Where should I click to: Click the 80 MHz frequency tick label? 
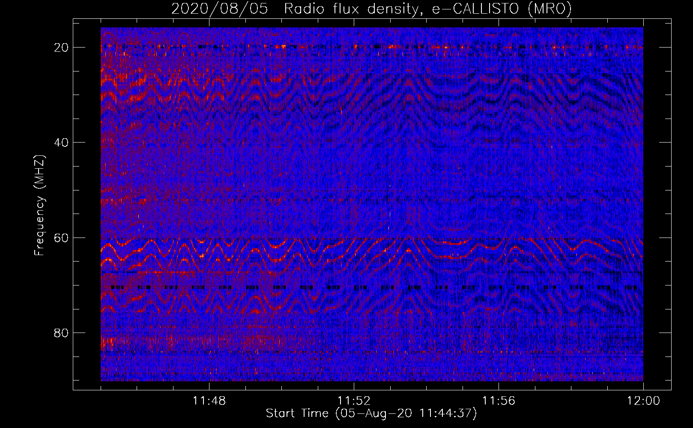coord(62,333)
